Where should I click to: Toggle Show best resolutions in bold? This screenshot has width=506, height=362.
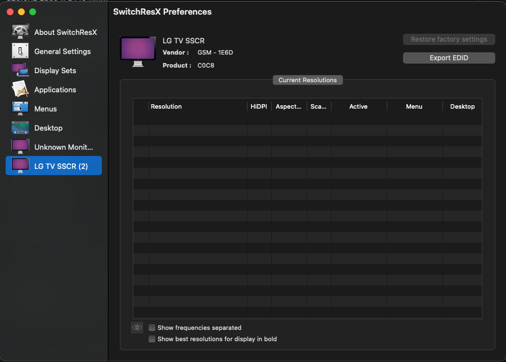[x=153, y=339]
